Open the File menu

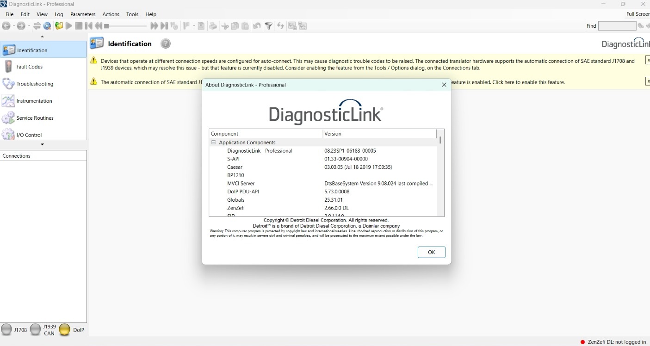click(x=9, y=14)
